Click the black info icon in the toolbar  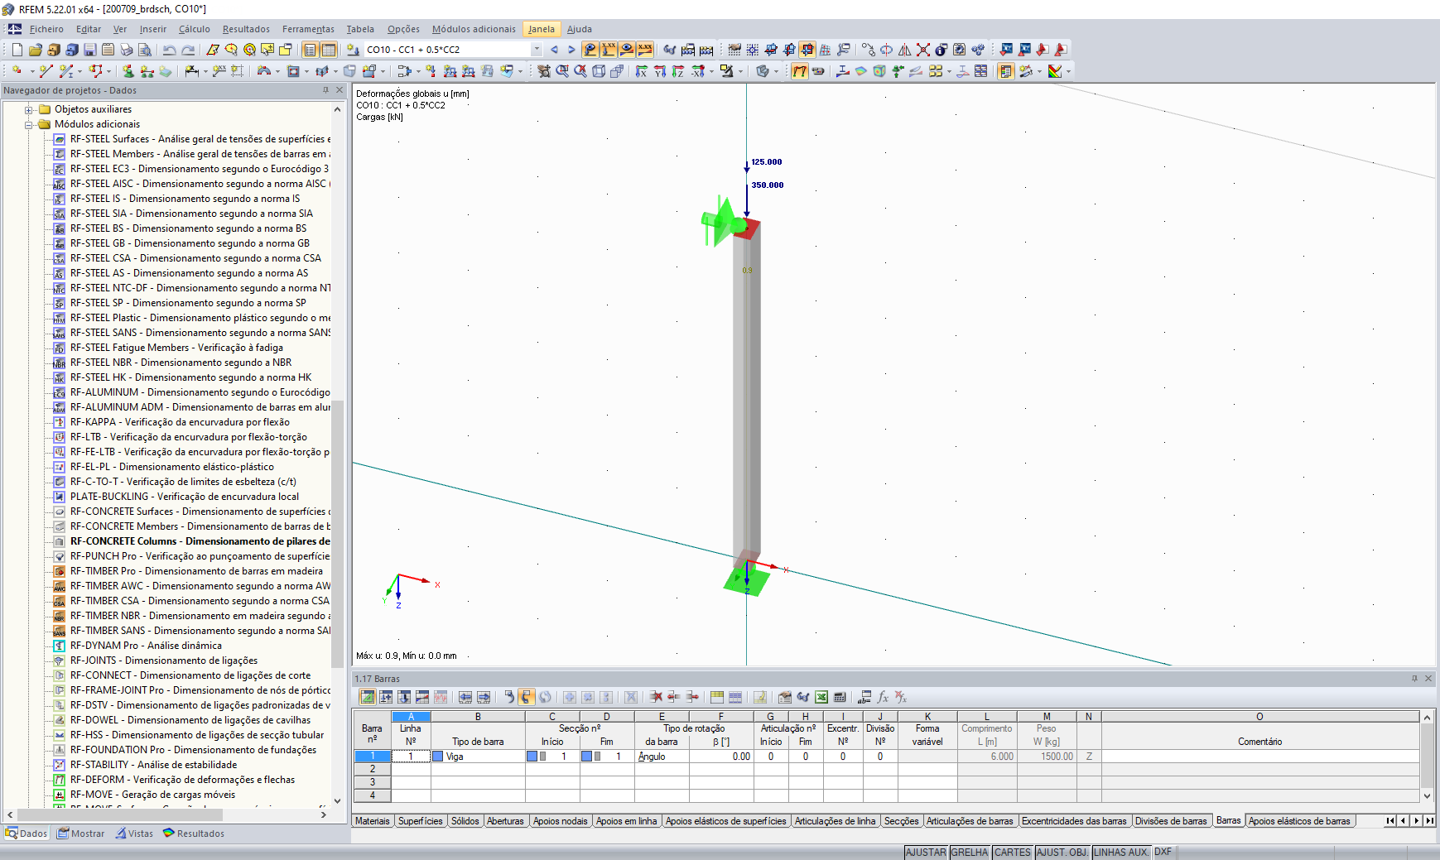coord(942,50)
